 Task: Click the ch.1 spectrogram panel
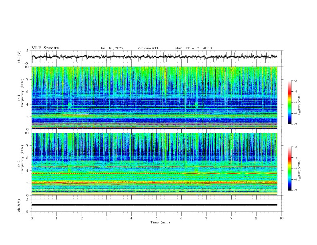[x=154, y=98]
